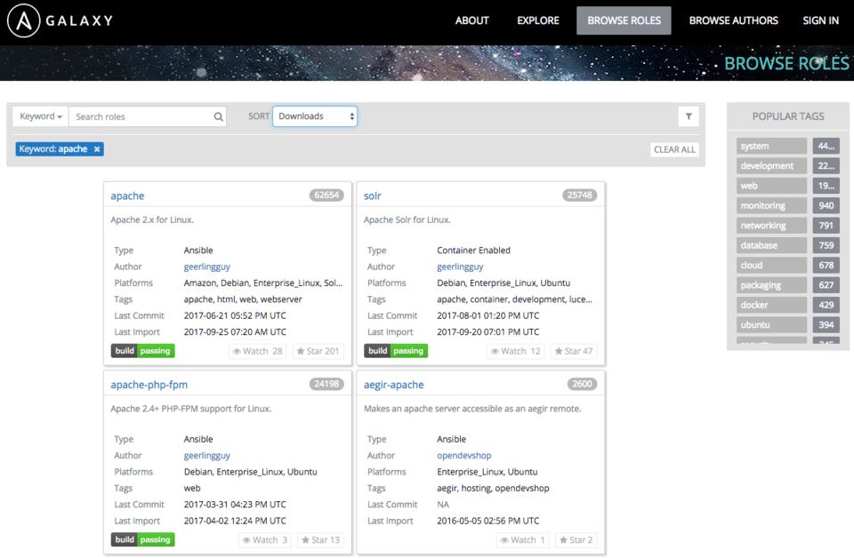
Task: Watch the apache-php-fpm role
Action: (x=263, y=540)
